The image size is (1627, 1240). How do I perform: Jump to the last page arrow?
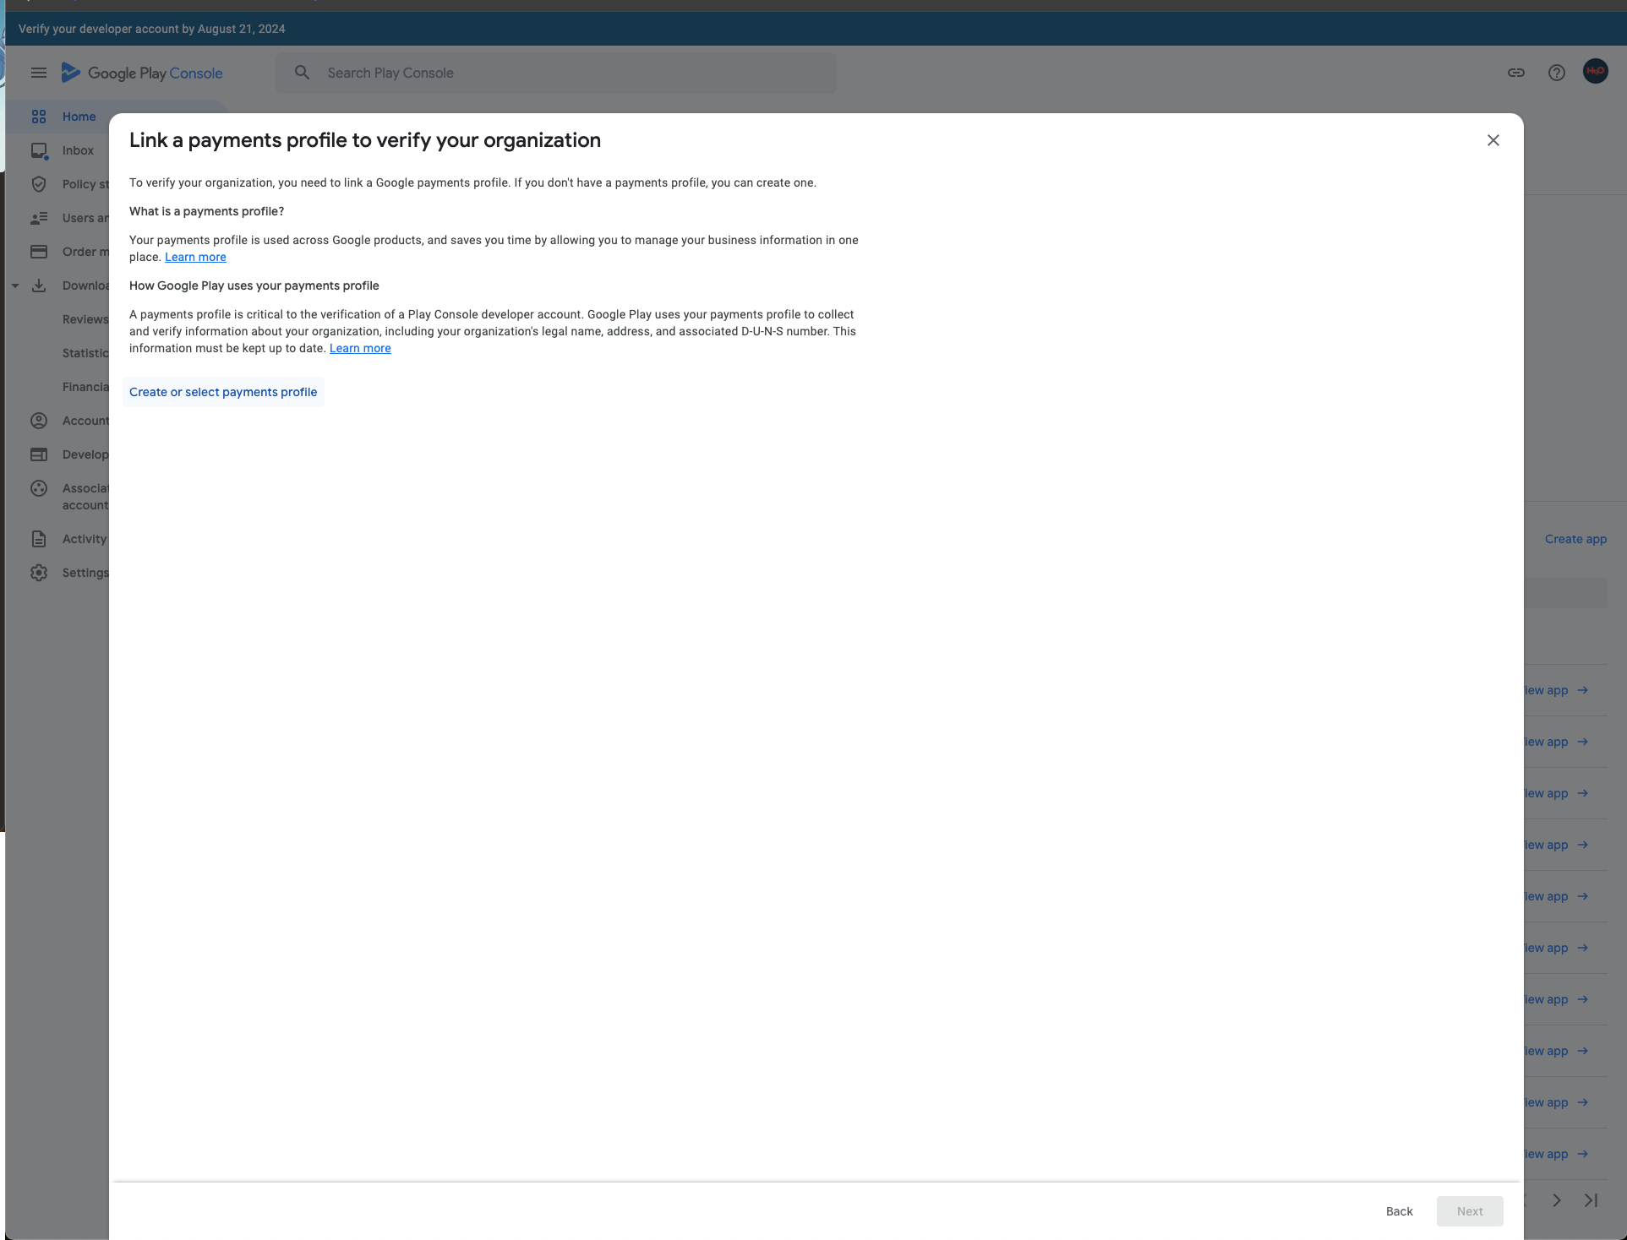[1591, 1200]
